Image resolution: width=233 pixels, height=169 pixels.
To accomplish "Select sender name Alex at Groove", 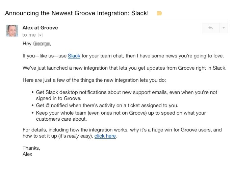I will [40, 28].
